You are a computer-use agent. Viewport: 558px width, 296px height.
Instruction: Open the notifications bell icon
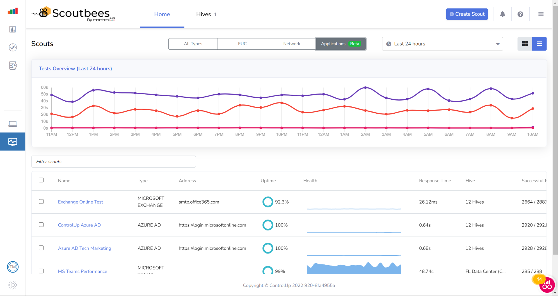click(x=502, y=14)
